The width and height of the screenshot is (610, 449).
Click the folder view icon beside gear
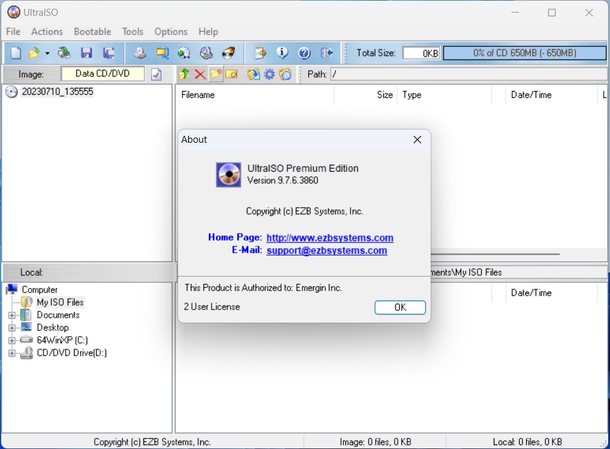(x=285, y=74)
